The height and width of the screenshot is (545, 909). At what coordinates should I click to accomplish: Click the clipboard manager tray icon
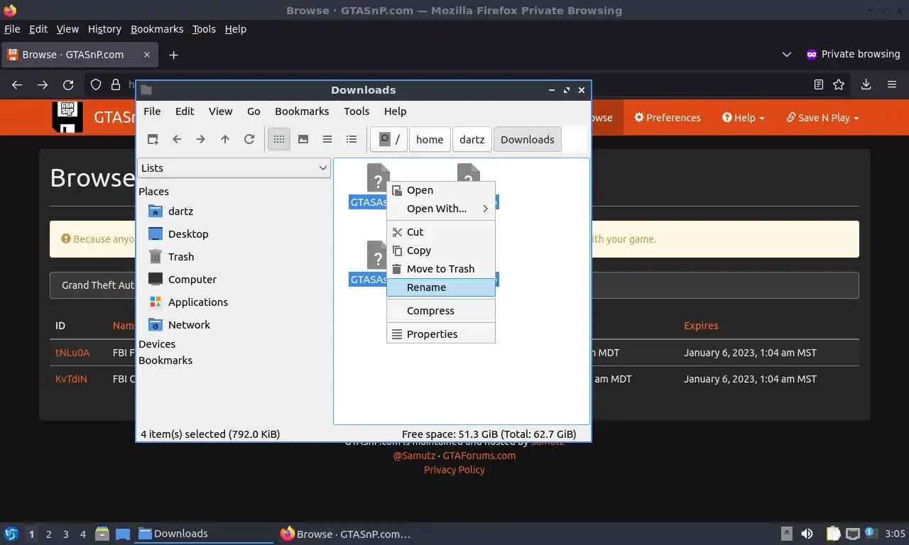[834, 534]
